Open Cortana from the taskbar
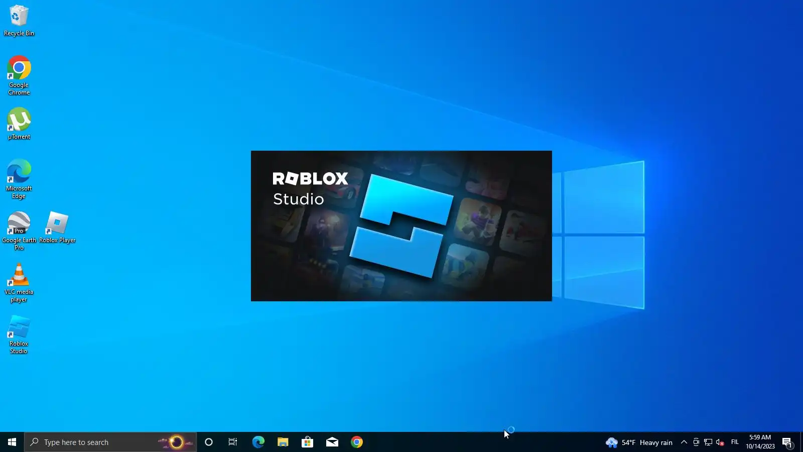Viewport: 803px width, 452px height. click(209, 442)
